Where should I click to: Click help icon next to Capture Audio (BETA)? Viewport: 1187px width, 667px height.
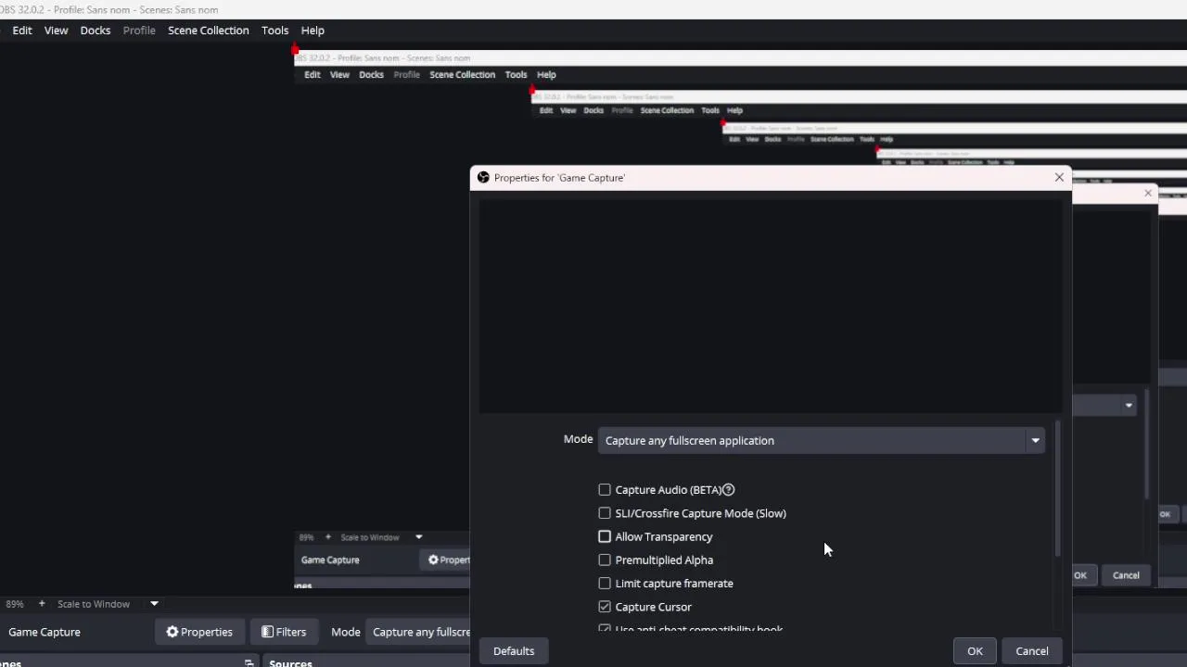(728, 490)
